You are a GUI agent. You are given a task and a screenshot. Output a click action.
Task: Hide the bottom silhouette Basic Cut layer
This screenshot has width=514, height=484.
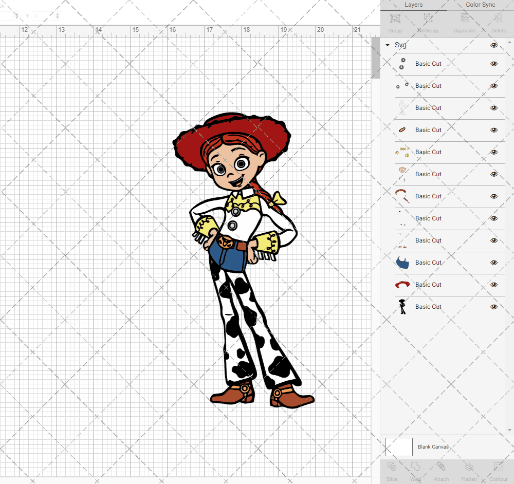point(494,307)
